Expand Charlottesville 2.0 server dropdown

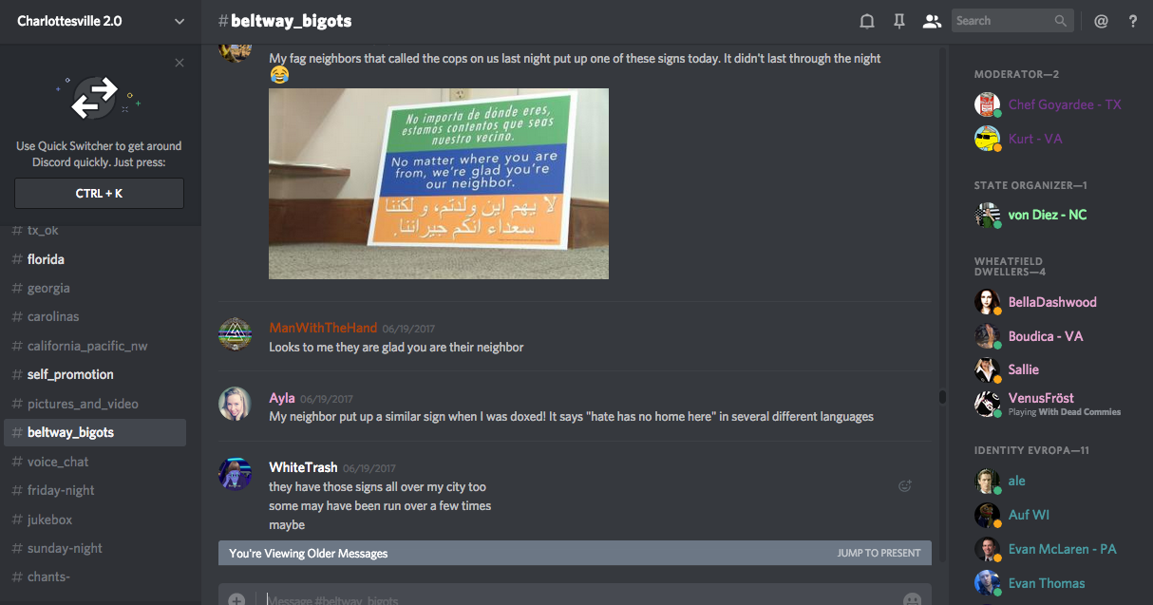click(180, 21)
